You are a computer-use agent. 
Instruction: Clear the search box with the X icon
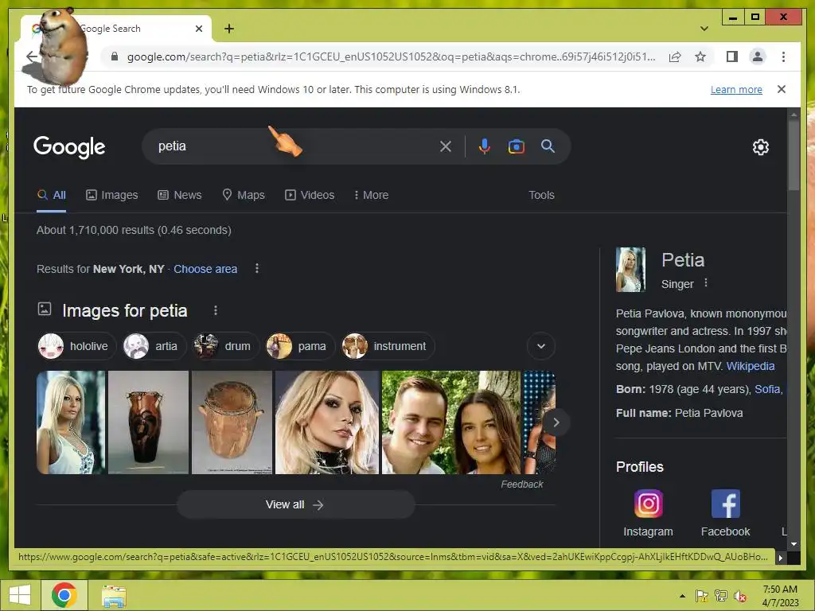(x=446, y=146)
